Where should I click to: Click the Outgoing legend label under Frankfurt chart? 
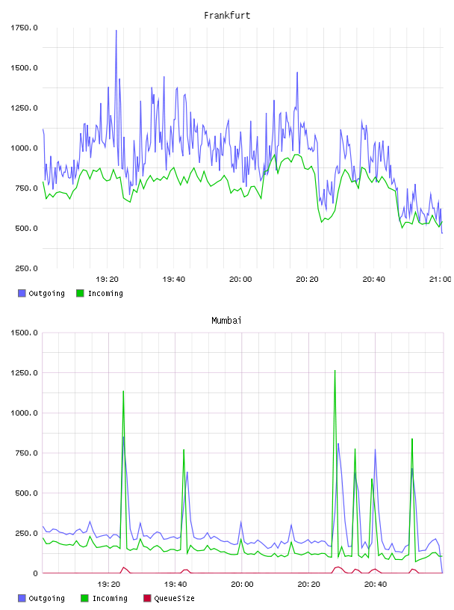46,293
